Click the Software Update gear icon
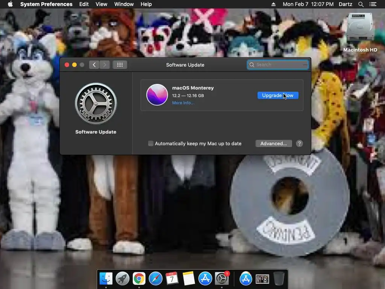 point(96,104)
